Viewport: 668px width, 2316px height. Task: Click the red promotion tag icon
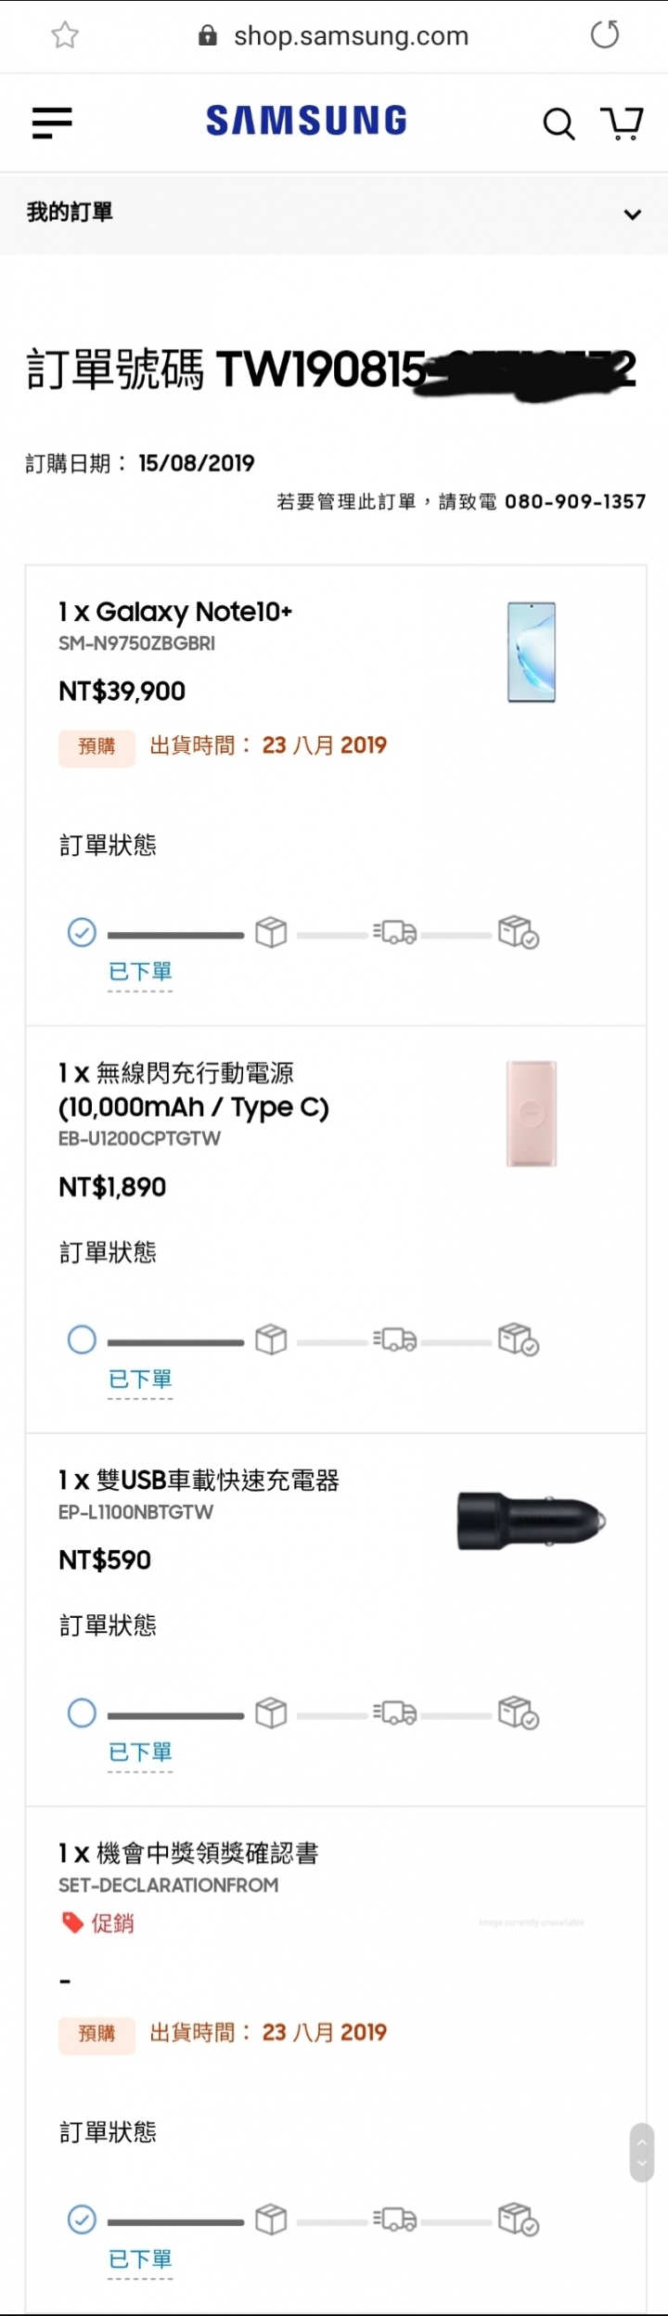coord(72,1923)
